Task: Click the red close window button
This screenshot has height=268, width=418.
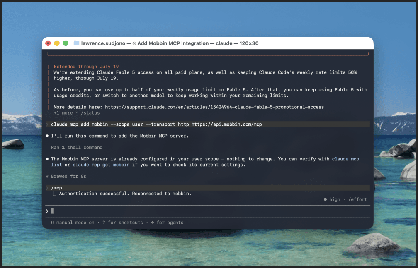Action: click(48, 43)
